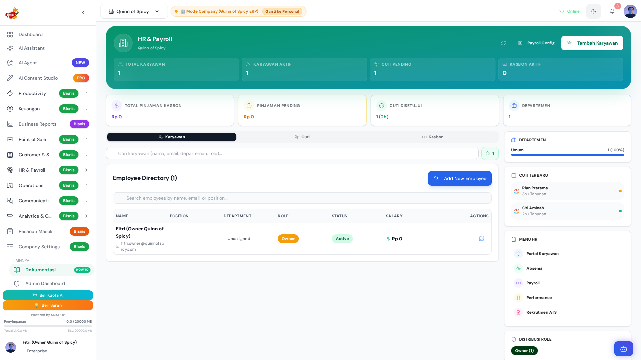This screenshot has height=360, width=641.
Task: Click the Quinn of Spicy logo
Action: point(12,13)
